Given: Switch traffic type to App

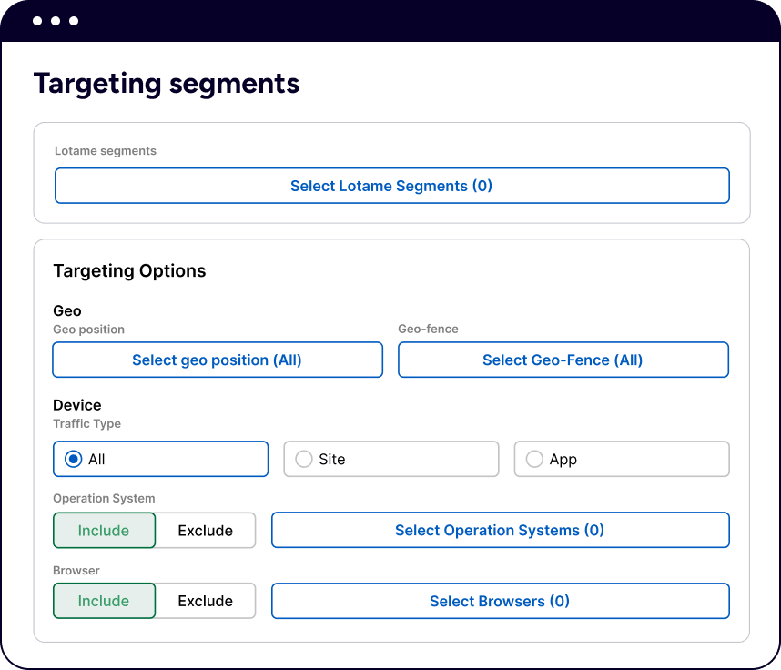Looking at the screenshot, I should 535,460.
